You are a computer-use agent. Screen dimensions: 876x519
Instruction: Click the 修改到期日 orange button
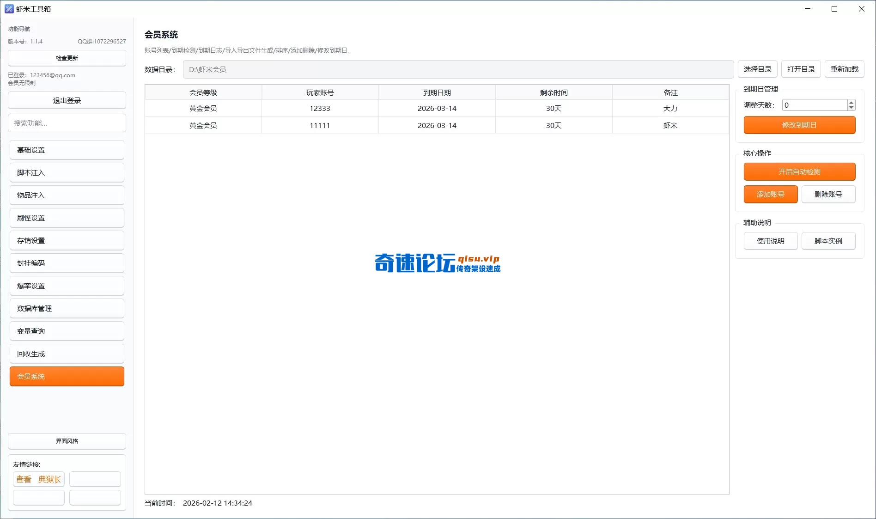tap(799, 125)
